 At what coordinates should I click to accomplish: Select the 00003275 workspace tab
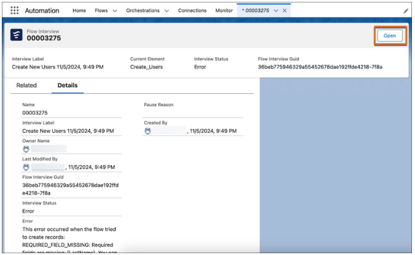click(x=256, y=11)
